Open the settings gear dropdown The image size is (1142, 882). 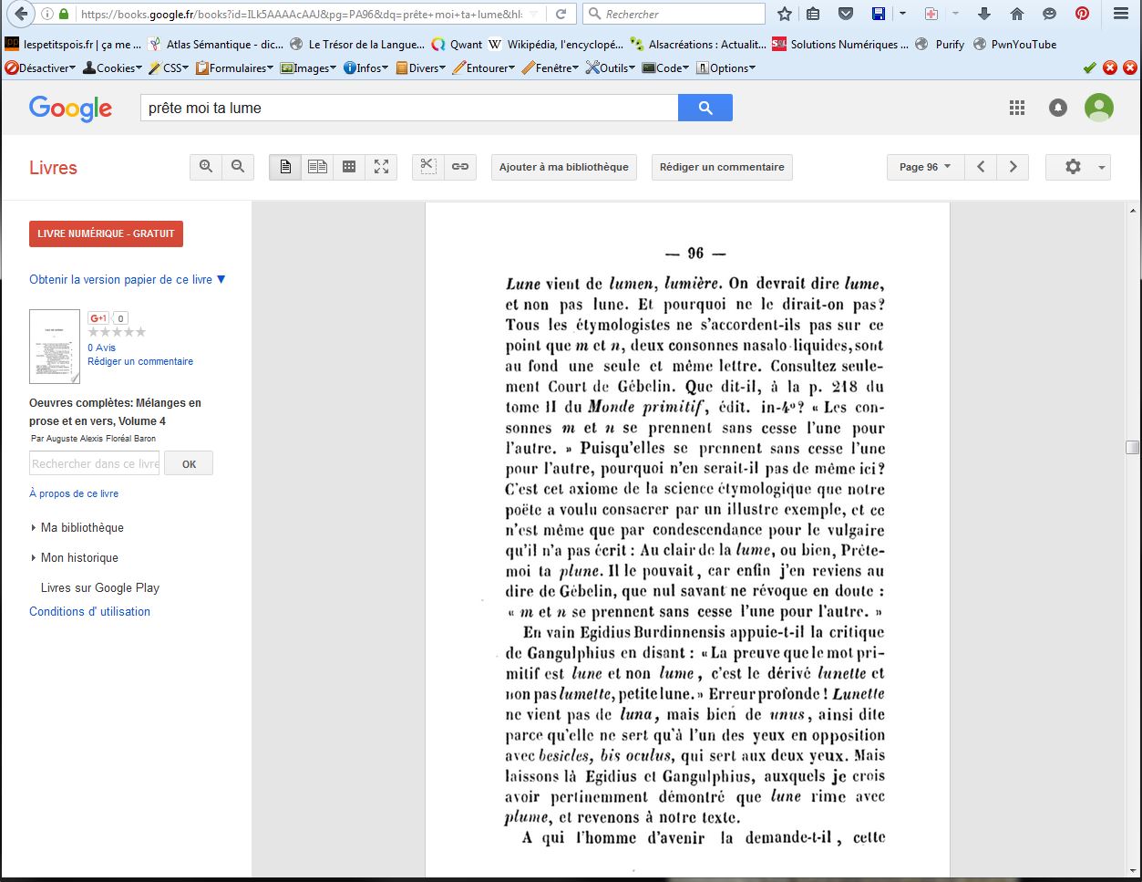1077,167
